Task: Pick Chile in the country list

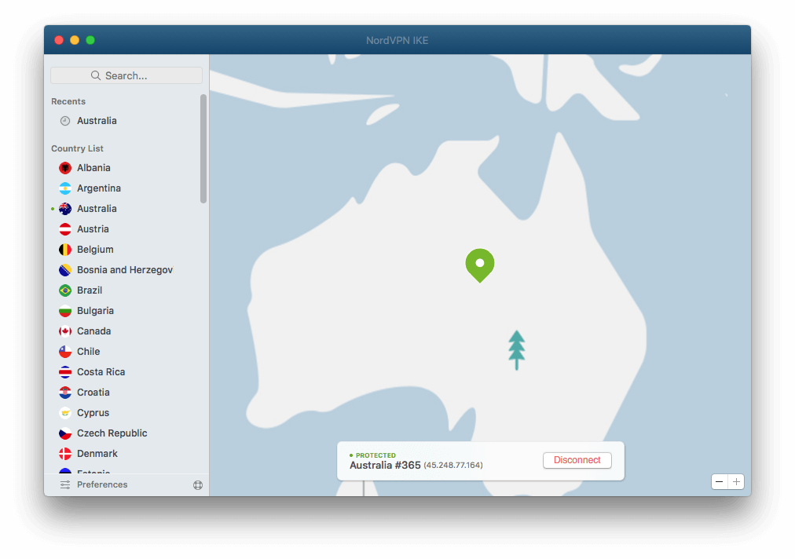Action: click(x=88, y=352)
